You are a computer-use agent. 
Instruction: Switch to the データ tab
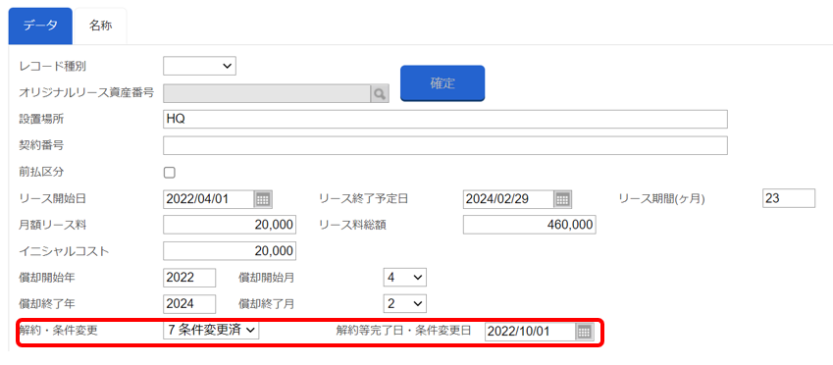(40, 26)
